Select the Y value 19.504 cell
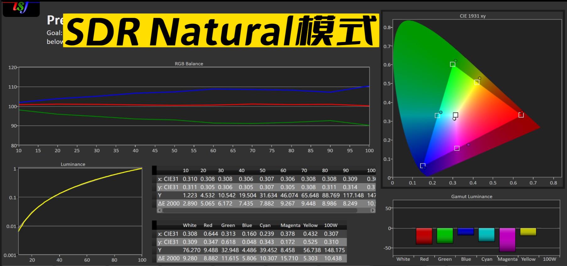This screenshot has width=567, height=266. [x=248, y=195]
